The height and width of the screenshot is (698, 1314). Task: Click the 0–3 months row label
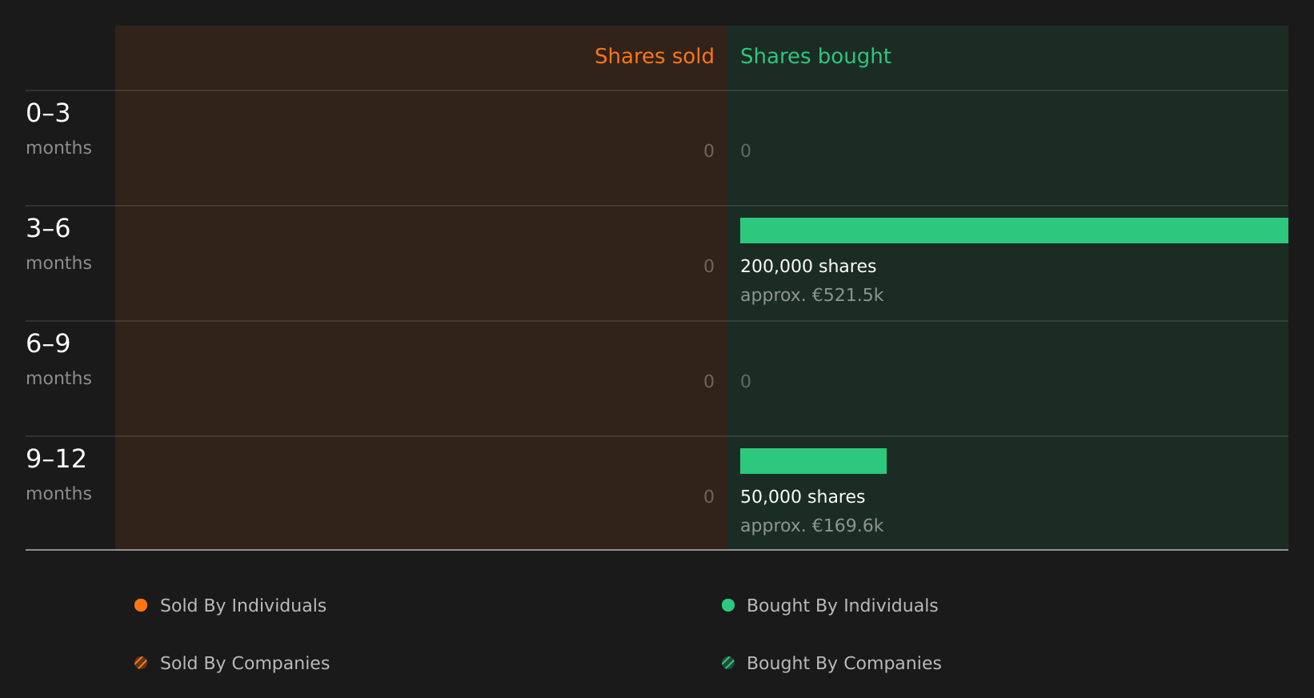pyautogui.click(x=58, y=129)
